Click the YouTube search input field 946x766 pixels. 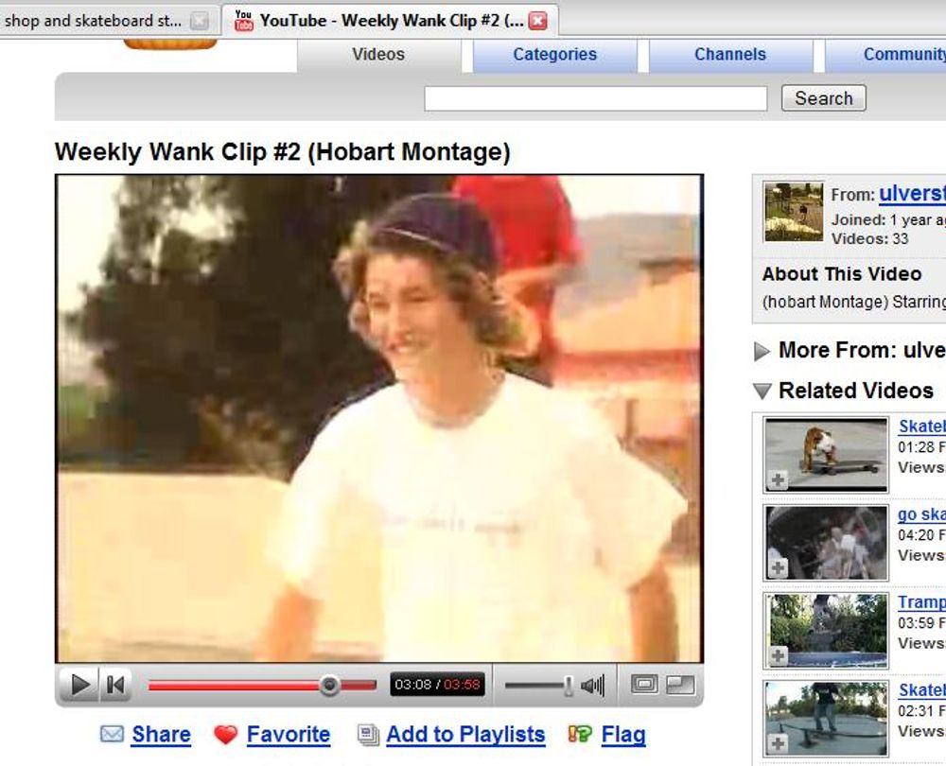tap(595, 98)
